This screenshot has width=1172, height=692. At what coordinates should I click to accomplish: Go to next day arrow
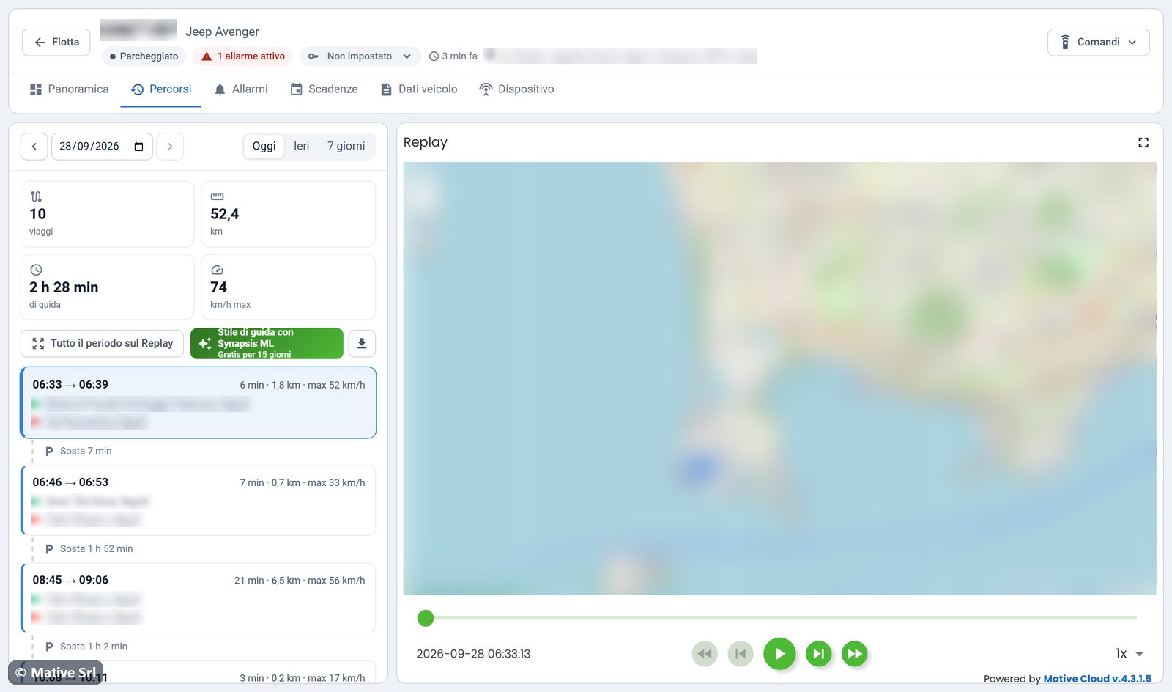(x=170, y=147)
